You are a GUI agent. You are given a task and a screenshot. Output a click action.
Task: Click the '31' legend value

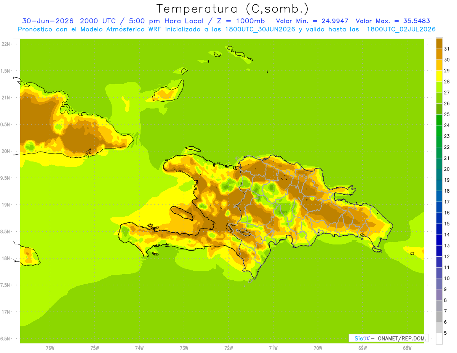pyautogui.click(x=447, y=49)
